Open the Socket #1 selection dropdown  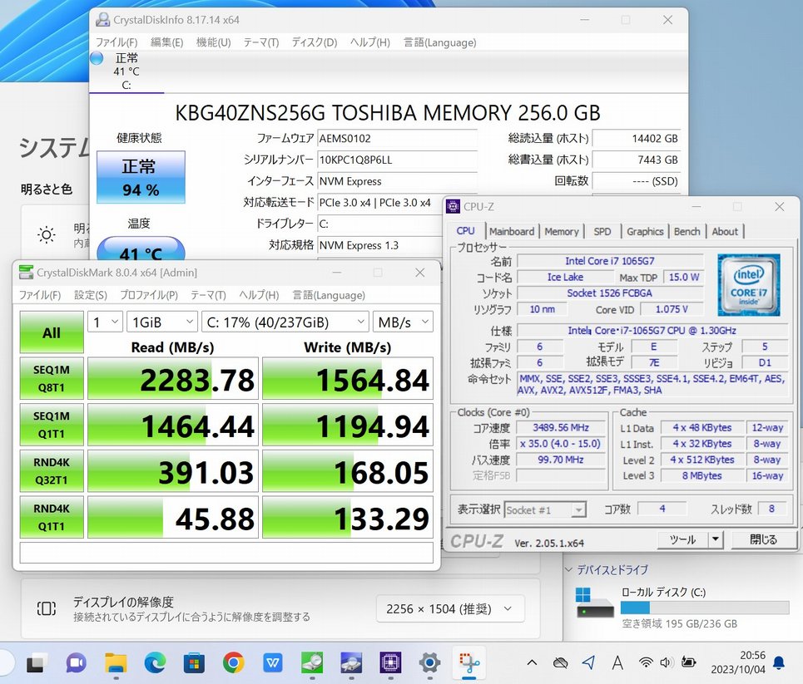[545, 510]
